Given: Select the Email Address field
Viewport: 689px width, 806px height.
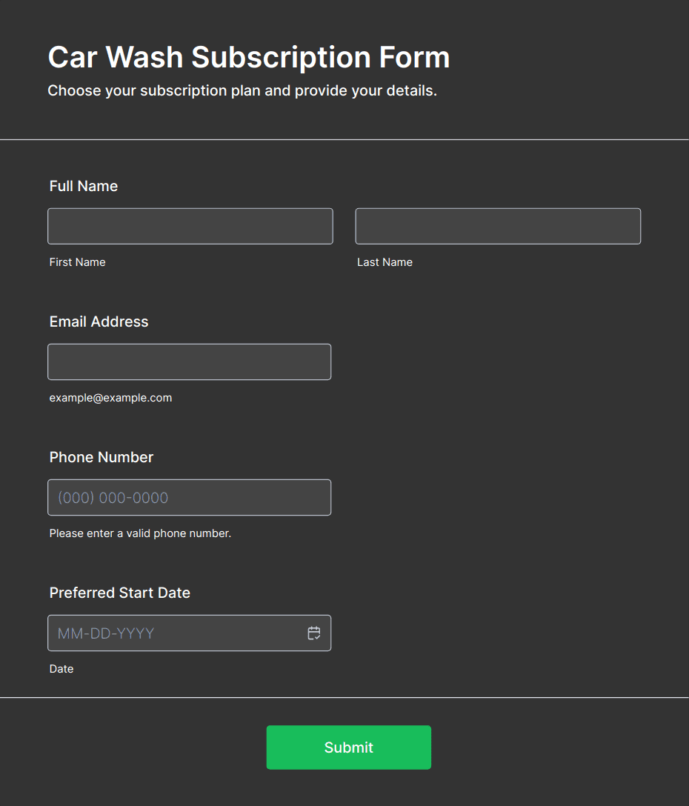Looking at the screenshot, I should pyautogui.click(x=189, y=362).
